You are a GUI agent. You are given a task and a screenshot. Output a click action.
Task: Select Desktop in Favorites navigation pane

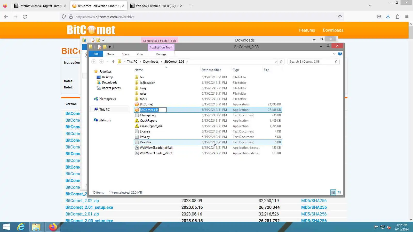click(107, 77)
